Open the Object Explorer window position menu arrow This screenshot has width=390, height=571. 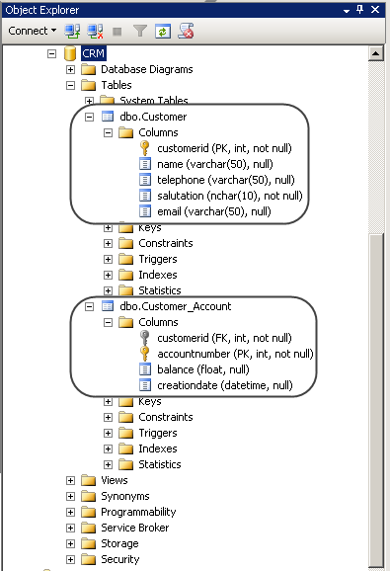pos(347,11)
